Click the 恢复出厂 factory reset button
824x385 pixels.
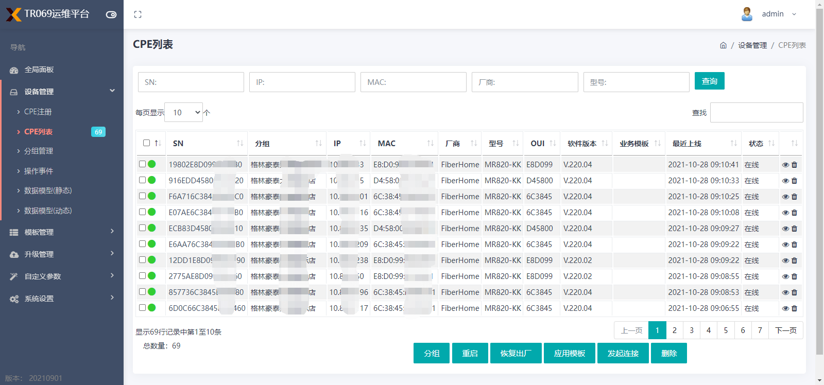[x=516, y=353]
